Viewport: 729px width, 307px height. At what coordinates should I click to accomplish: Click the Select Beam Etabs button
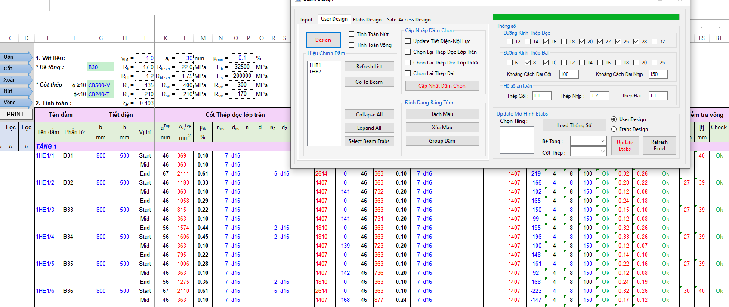[x=369, y=141]
